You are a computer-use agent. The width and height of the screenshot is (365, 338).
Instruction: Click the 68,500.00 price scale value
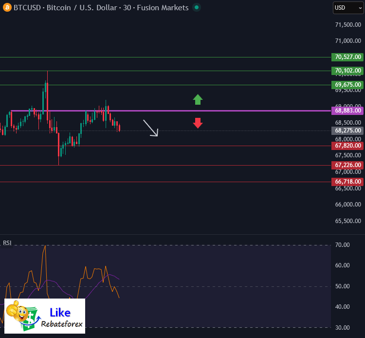348,123
